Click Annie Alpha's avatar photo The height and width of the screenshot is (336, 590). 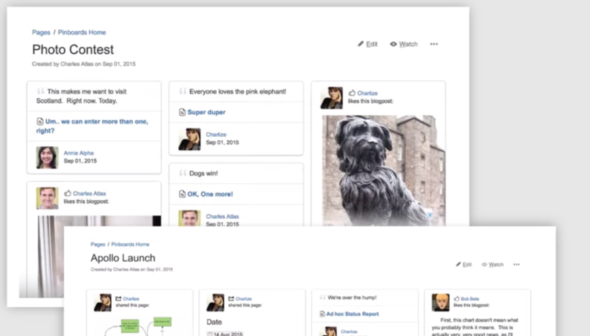pos(47,157)
